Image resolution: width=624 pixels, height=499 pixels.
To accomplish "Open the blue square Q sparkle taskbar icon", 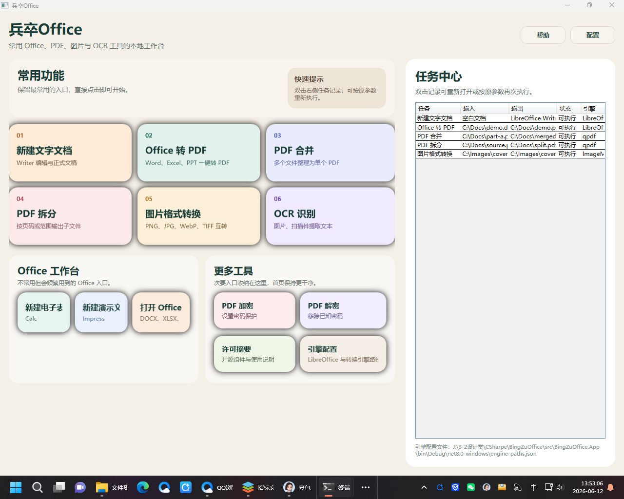I will click(x=186, y=487).
